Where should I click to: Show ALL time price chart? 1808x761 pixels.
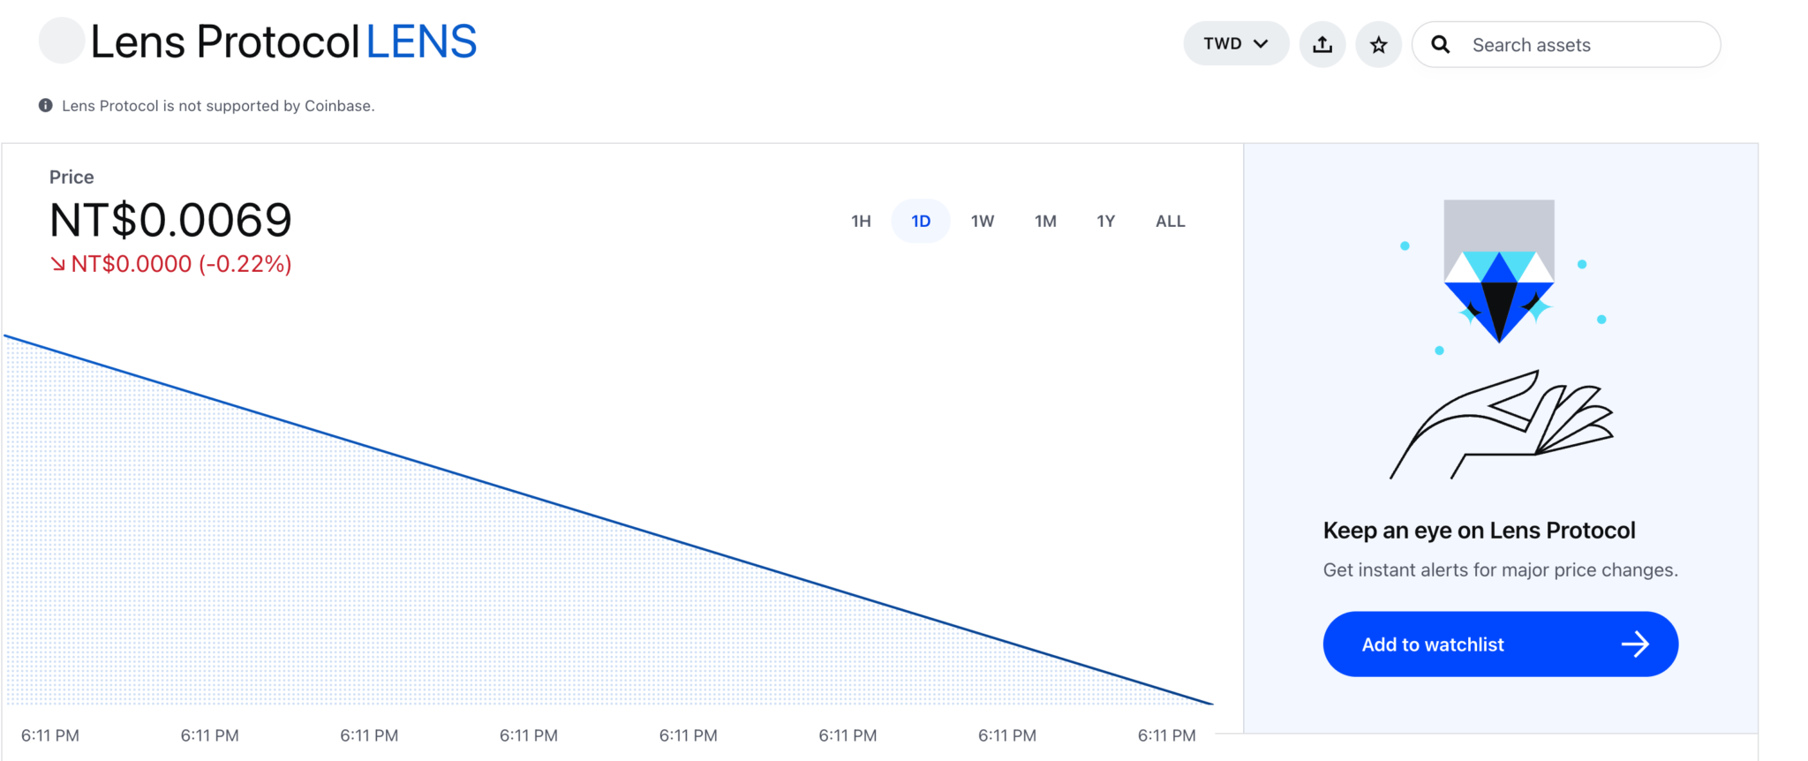(1171, 221)
